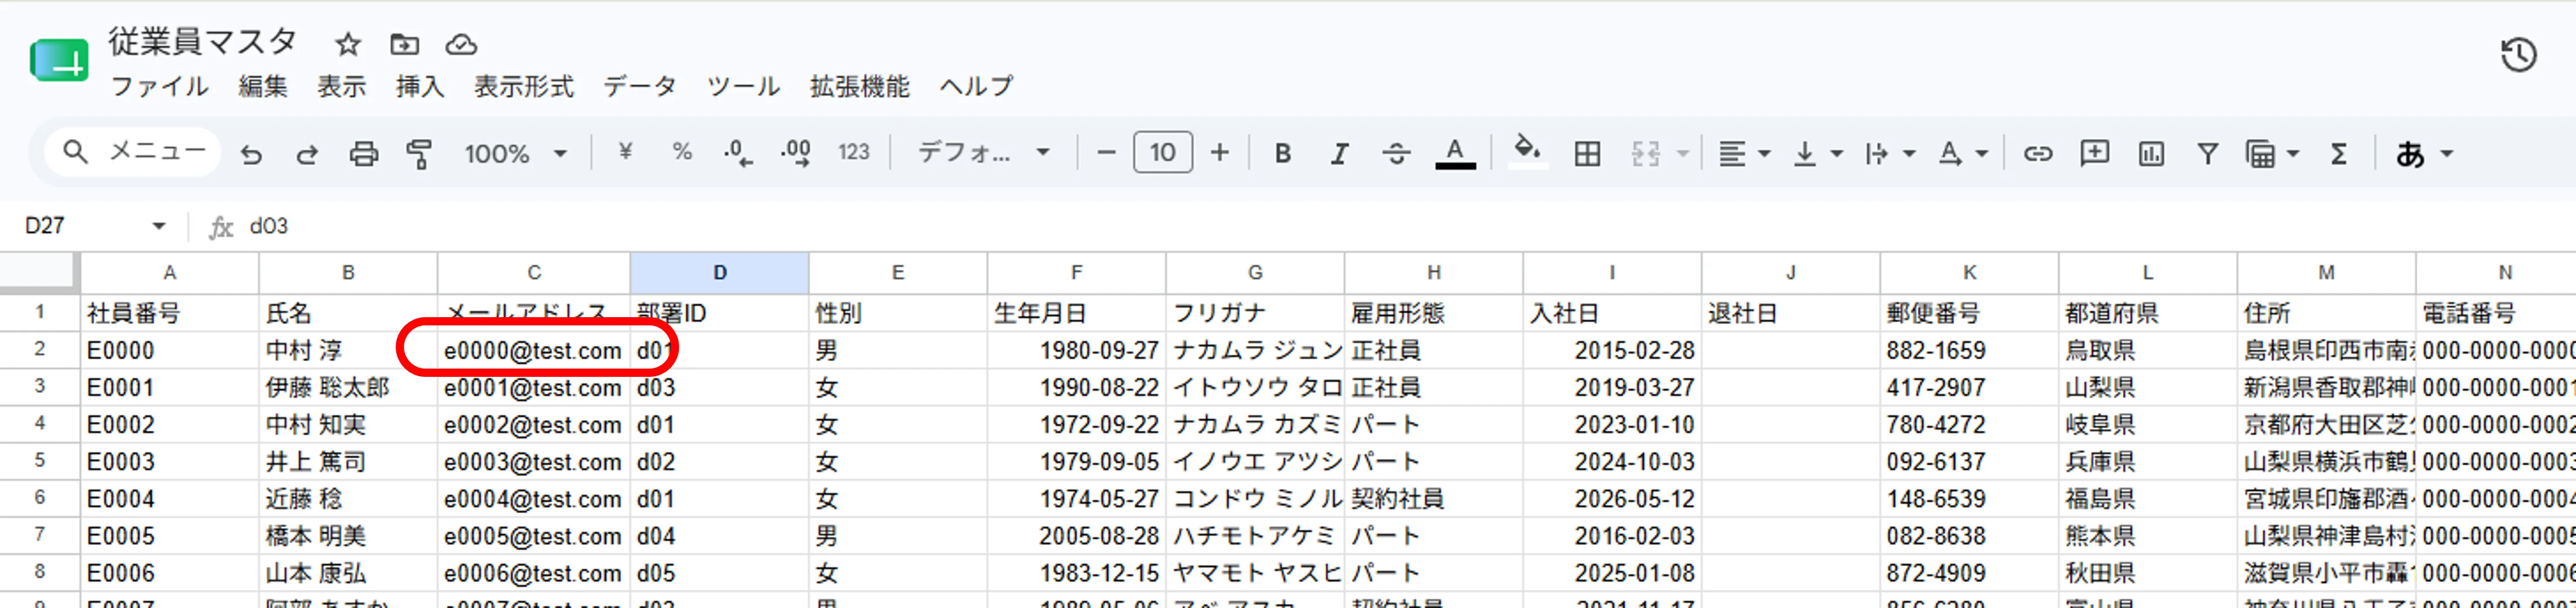Open the text color picker

click(1455, 153)
